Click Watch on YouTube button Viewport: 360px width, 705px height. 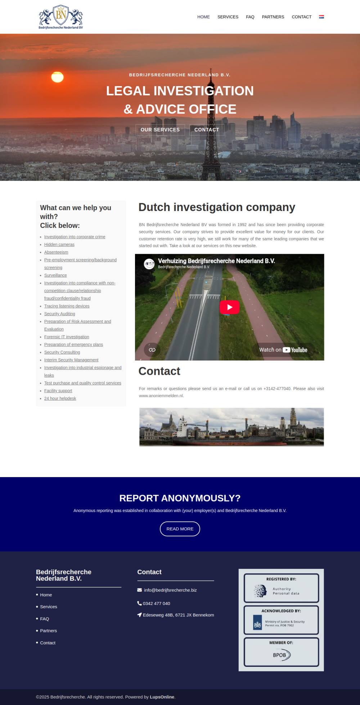(x=283, y=350)
